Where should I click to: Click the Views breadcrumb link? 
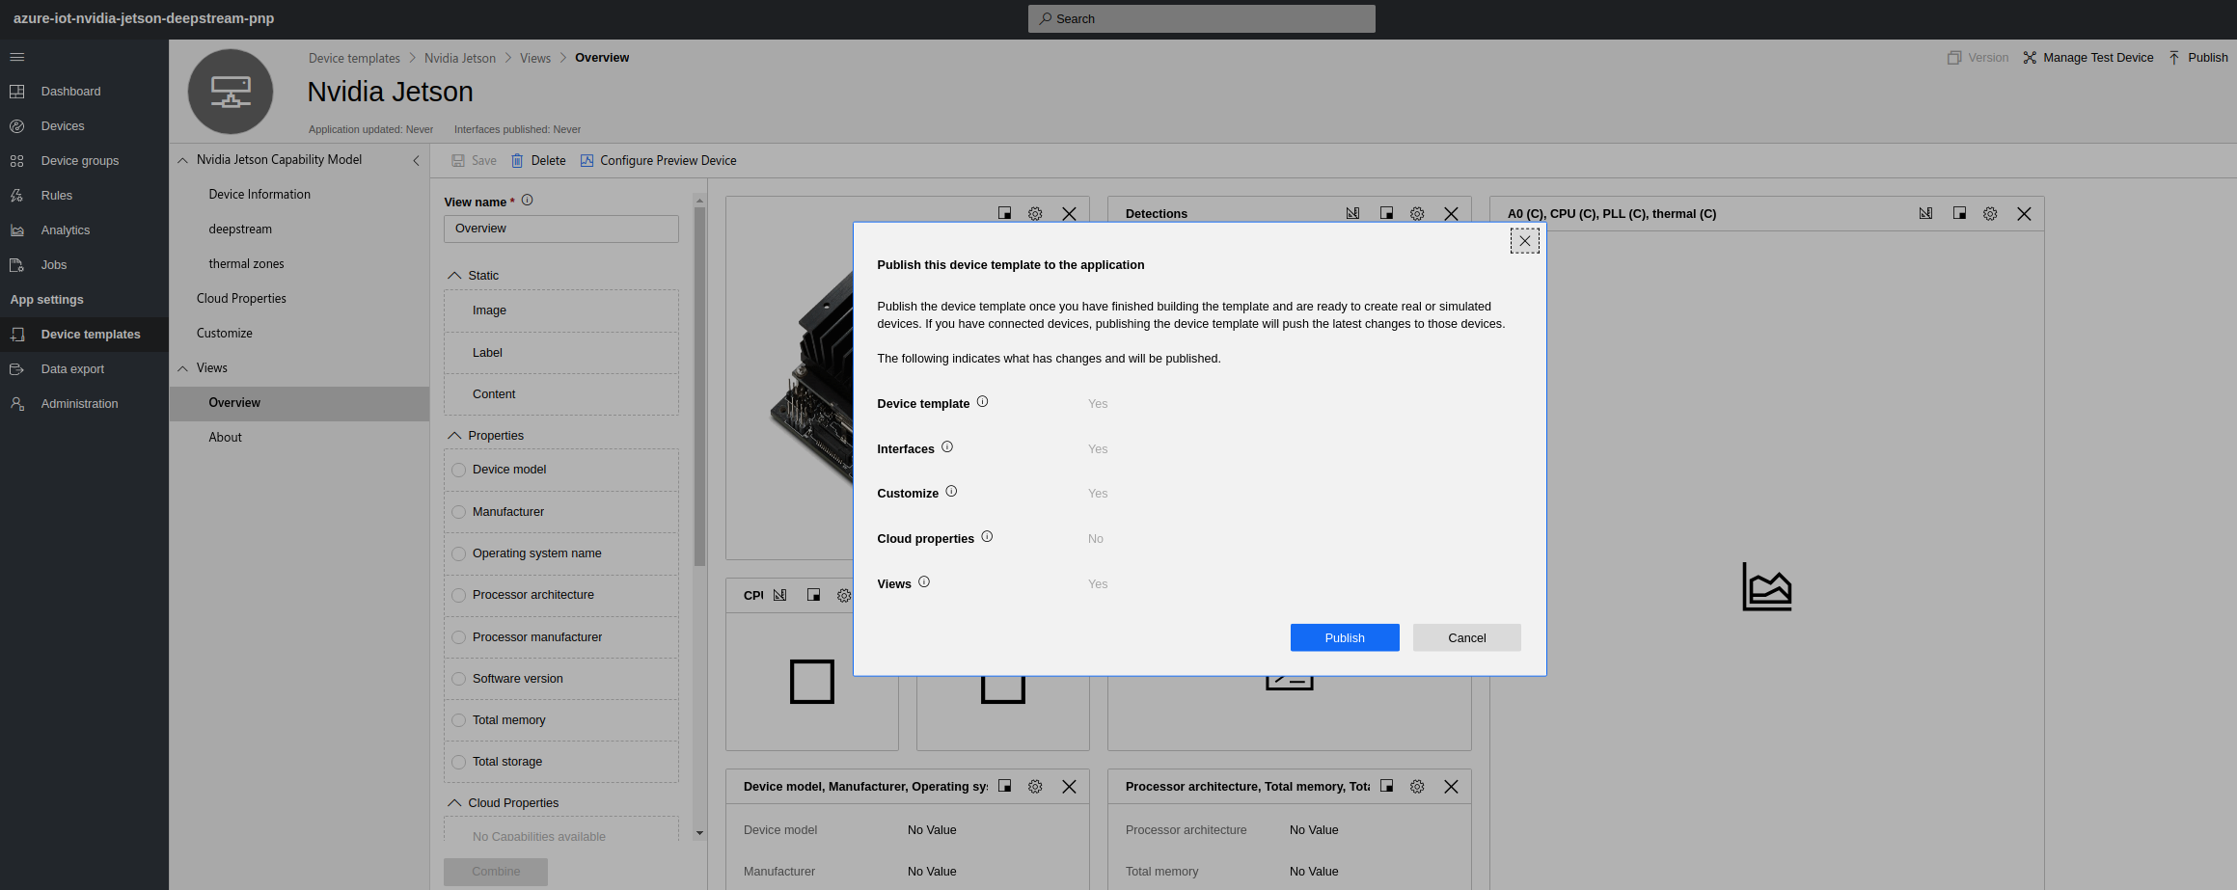pos(535,58)
